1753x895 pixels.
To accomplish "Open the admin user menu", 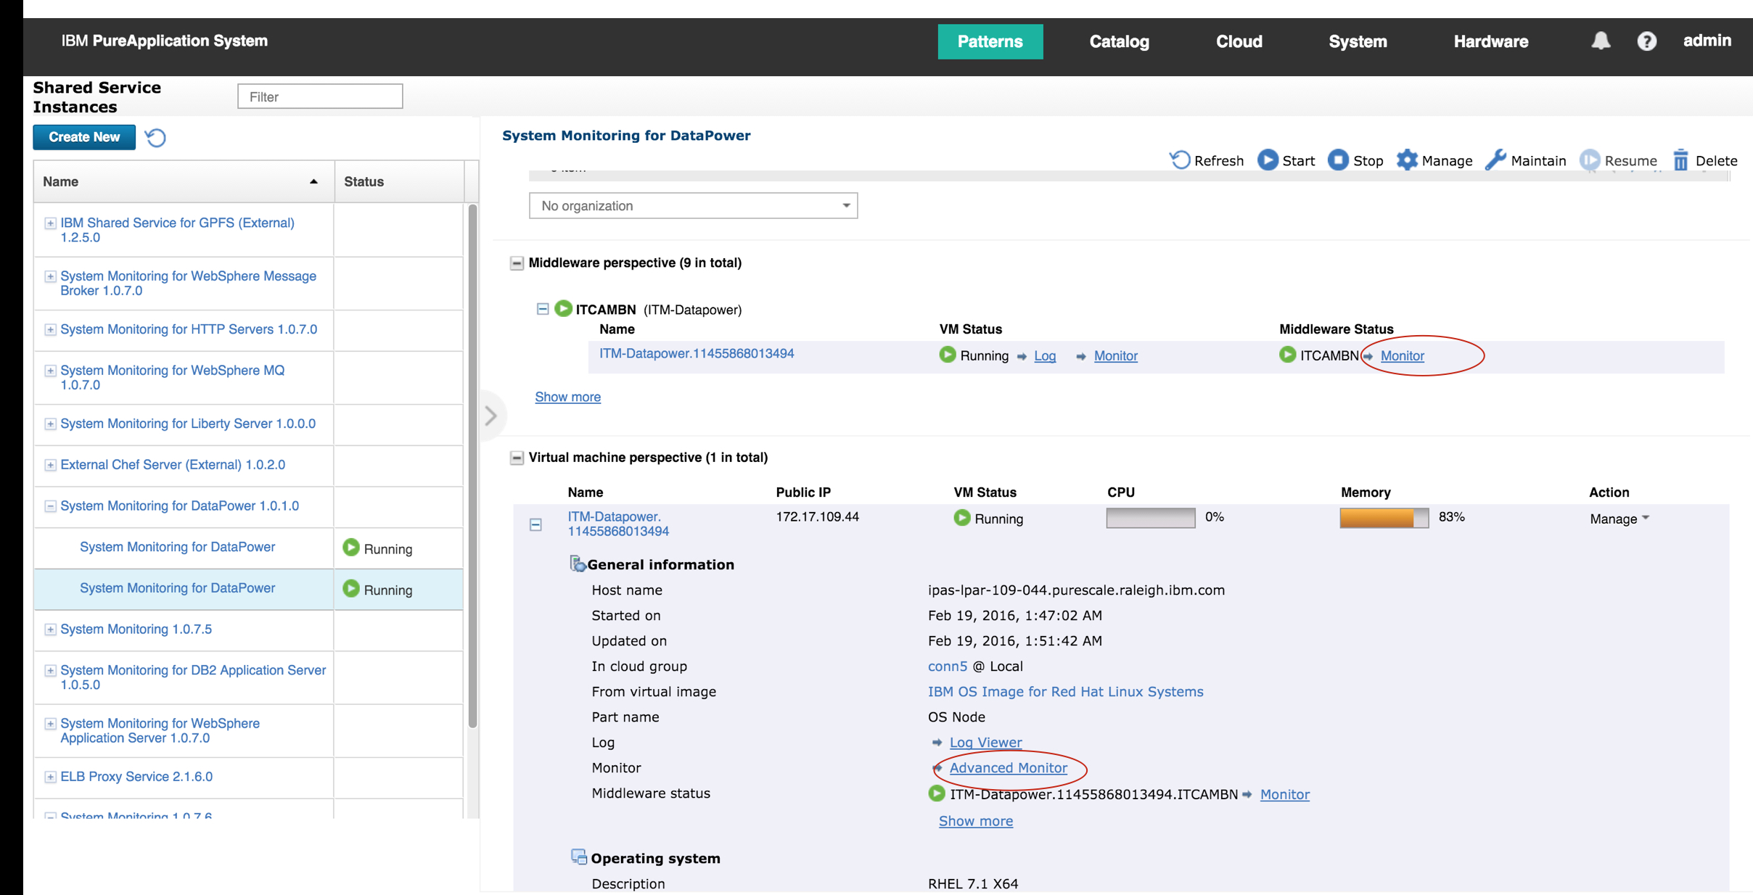I will click(1707, 41).
